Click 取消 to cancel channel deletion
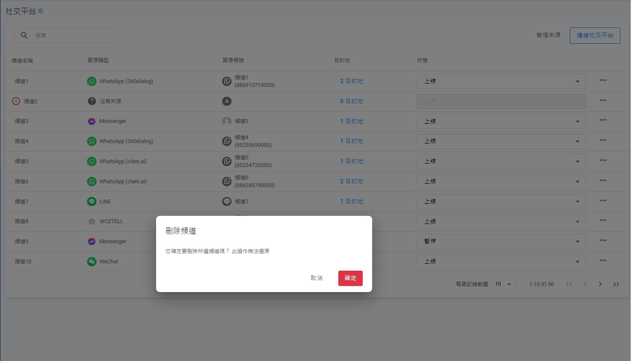Screen dimensions: 632x361 tap(316, 278)
